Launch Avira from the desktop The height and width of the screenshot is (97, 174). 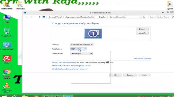tap(7, 59)
